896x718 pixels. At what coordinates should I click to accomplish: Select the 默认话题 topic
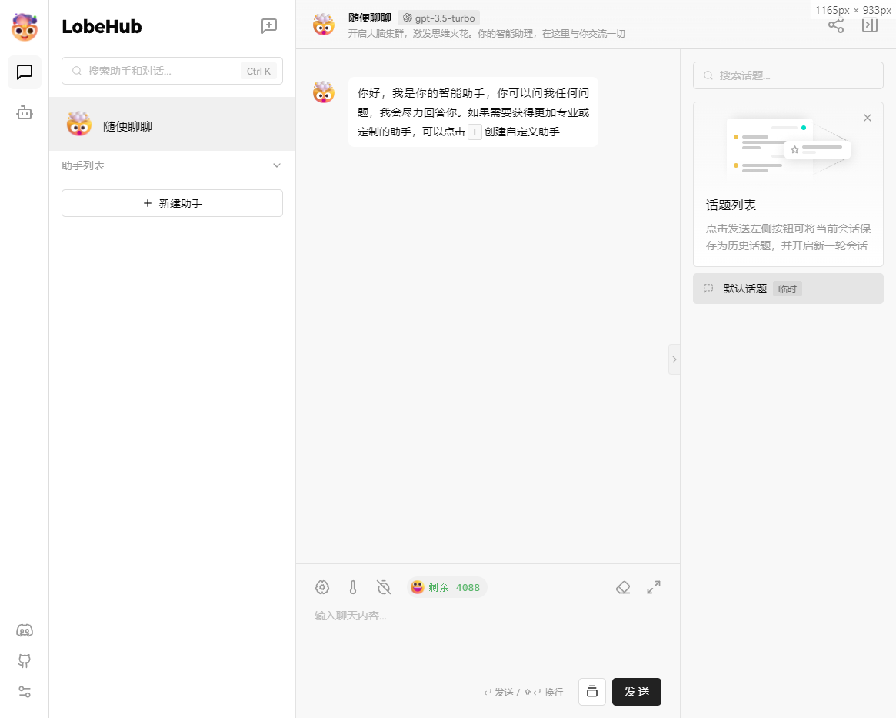click(x=788, y=289)
